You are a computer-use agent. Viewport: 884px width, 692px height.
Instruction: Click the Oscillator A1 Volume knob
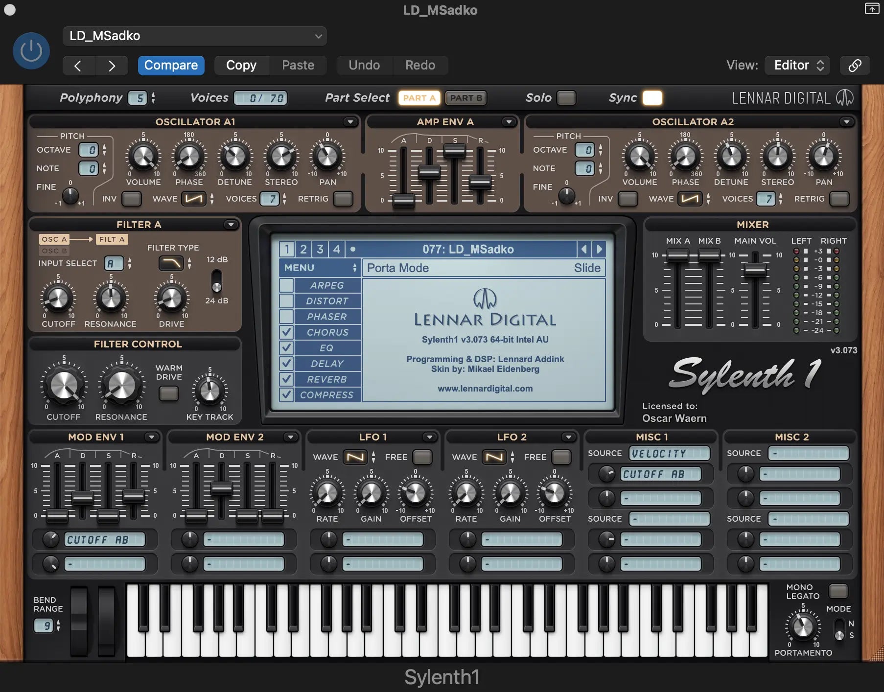click(143, 157)
